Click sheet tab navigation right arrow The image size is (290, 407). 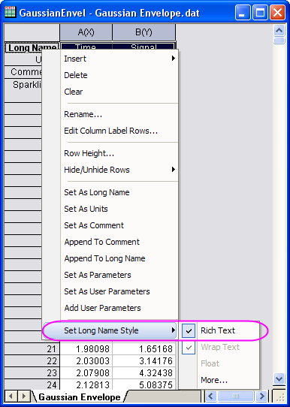point(23,396)
